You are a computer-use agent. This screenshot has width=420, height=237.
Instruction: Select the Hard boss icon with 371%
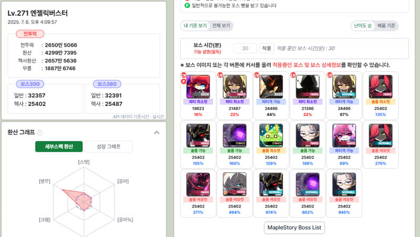[x=198, y=185]
